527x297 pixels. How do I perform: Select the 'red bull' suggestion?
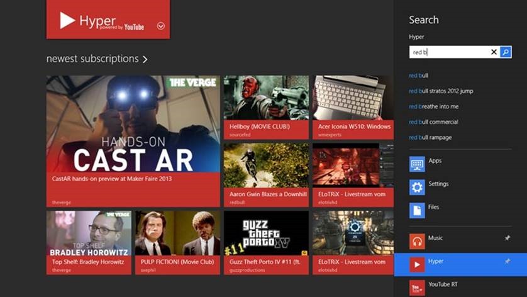click(419, 76)
